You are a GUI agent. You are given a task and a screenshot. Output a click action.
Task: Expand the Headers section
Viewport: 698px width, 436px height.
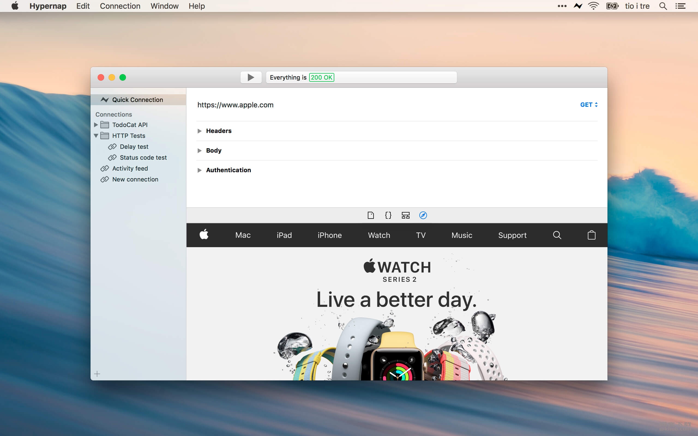pyautogui.click(x=199, y=131)
